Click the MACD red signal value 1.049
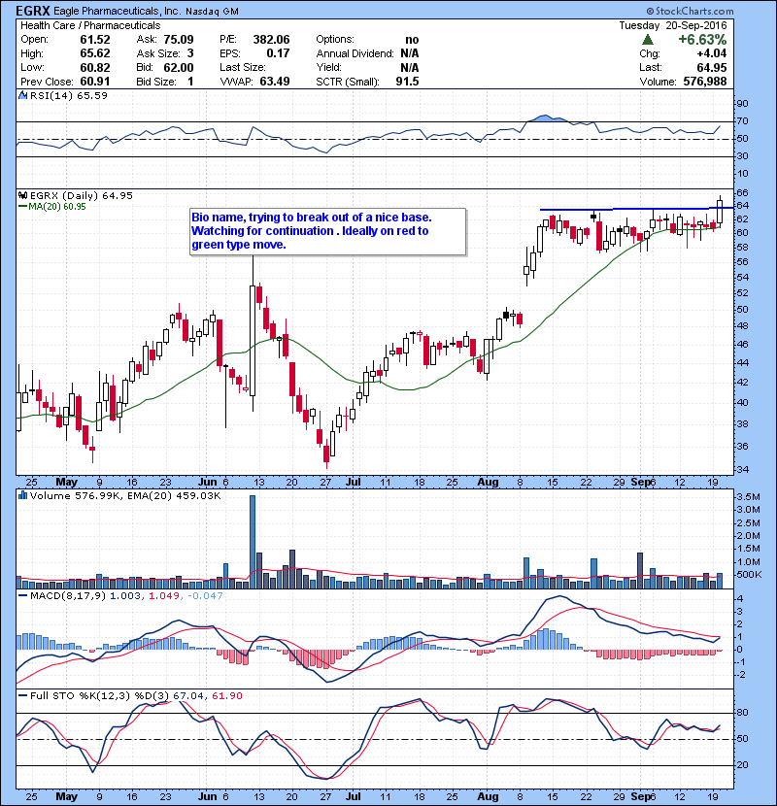 (164, 596)
